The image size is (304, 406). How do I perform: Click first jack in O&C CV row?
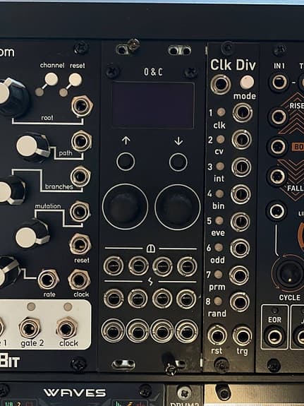coord(114,299)
